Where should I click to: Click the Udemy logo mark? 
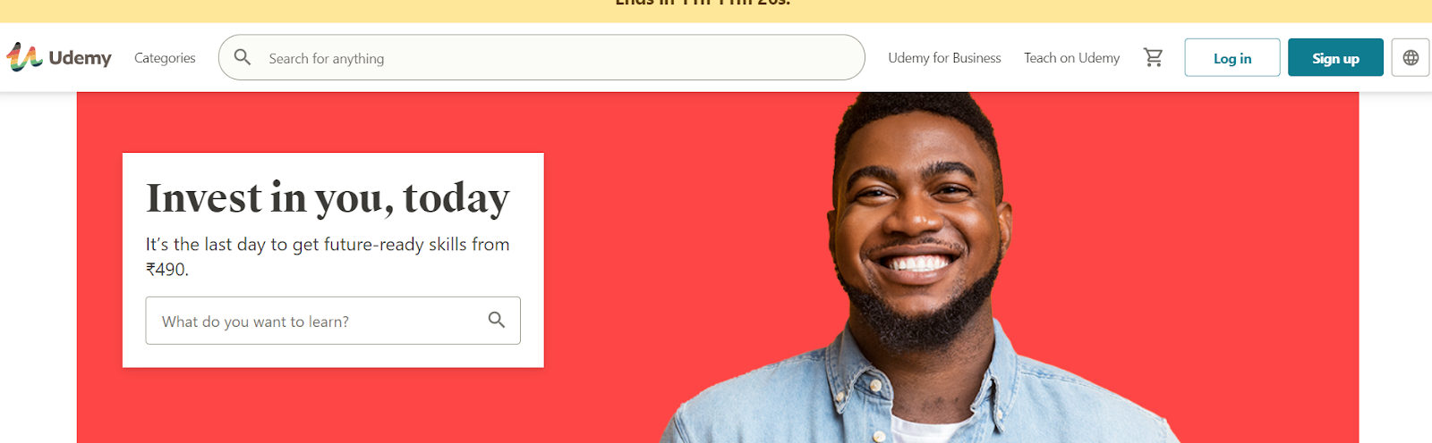tap(24, 57)
